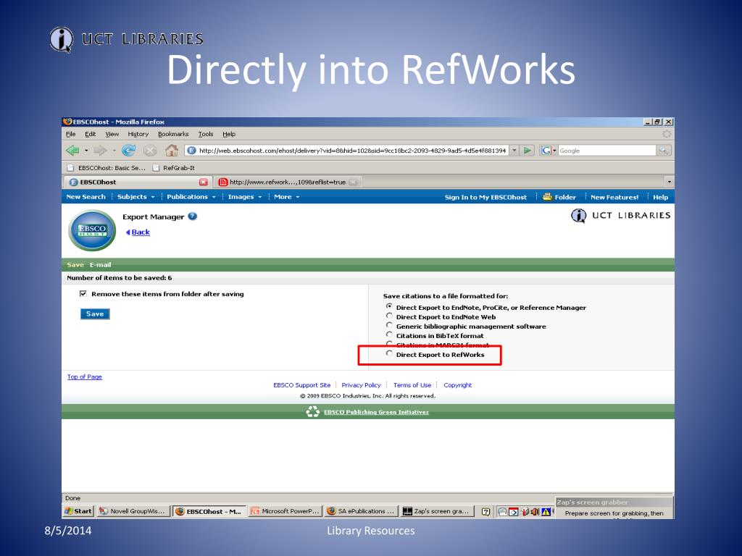Click the help question mark taskbar icon
Viewport: 742px width, 556px height.
point(485,512)
